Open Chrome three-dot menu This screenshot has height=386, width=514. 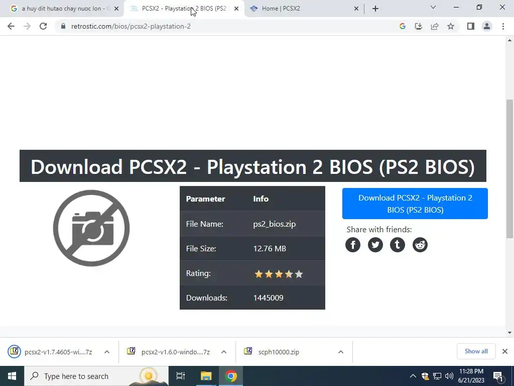coord(503,26)
